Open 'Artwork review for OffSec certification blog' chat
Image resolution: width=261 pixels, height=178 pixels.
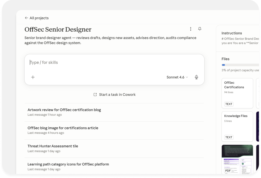(x=114, y=112)
